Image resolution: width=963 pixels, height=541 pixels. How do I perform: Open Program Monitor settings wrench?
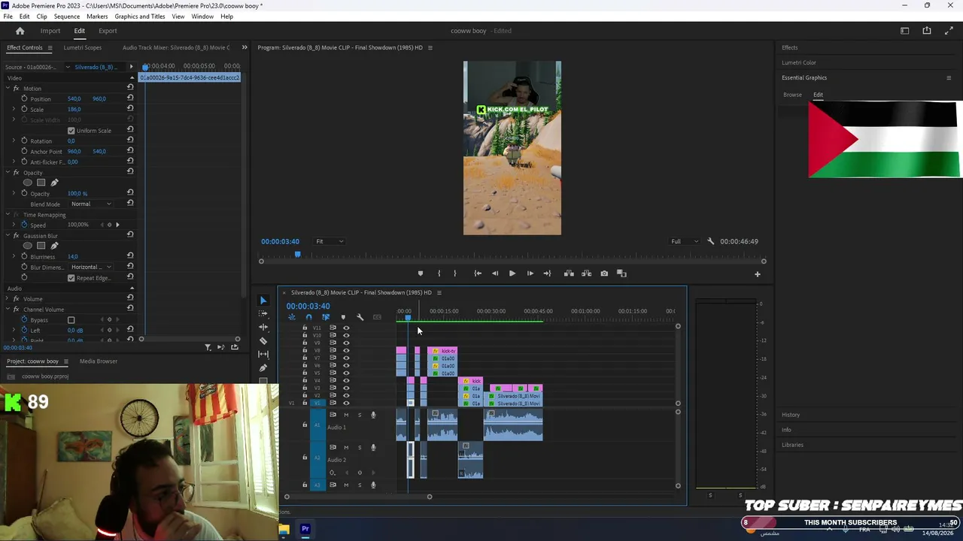click(x=710, y=241)
